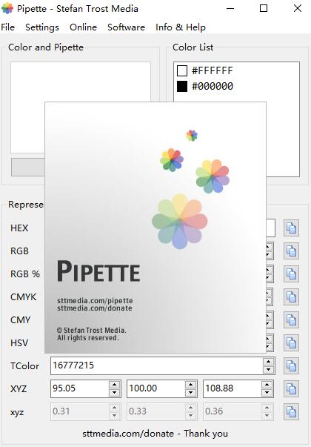Click into the TColor field showing 16777215

tap(156, 365)
